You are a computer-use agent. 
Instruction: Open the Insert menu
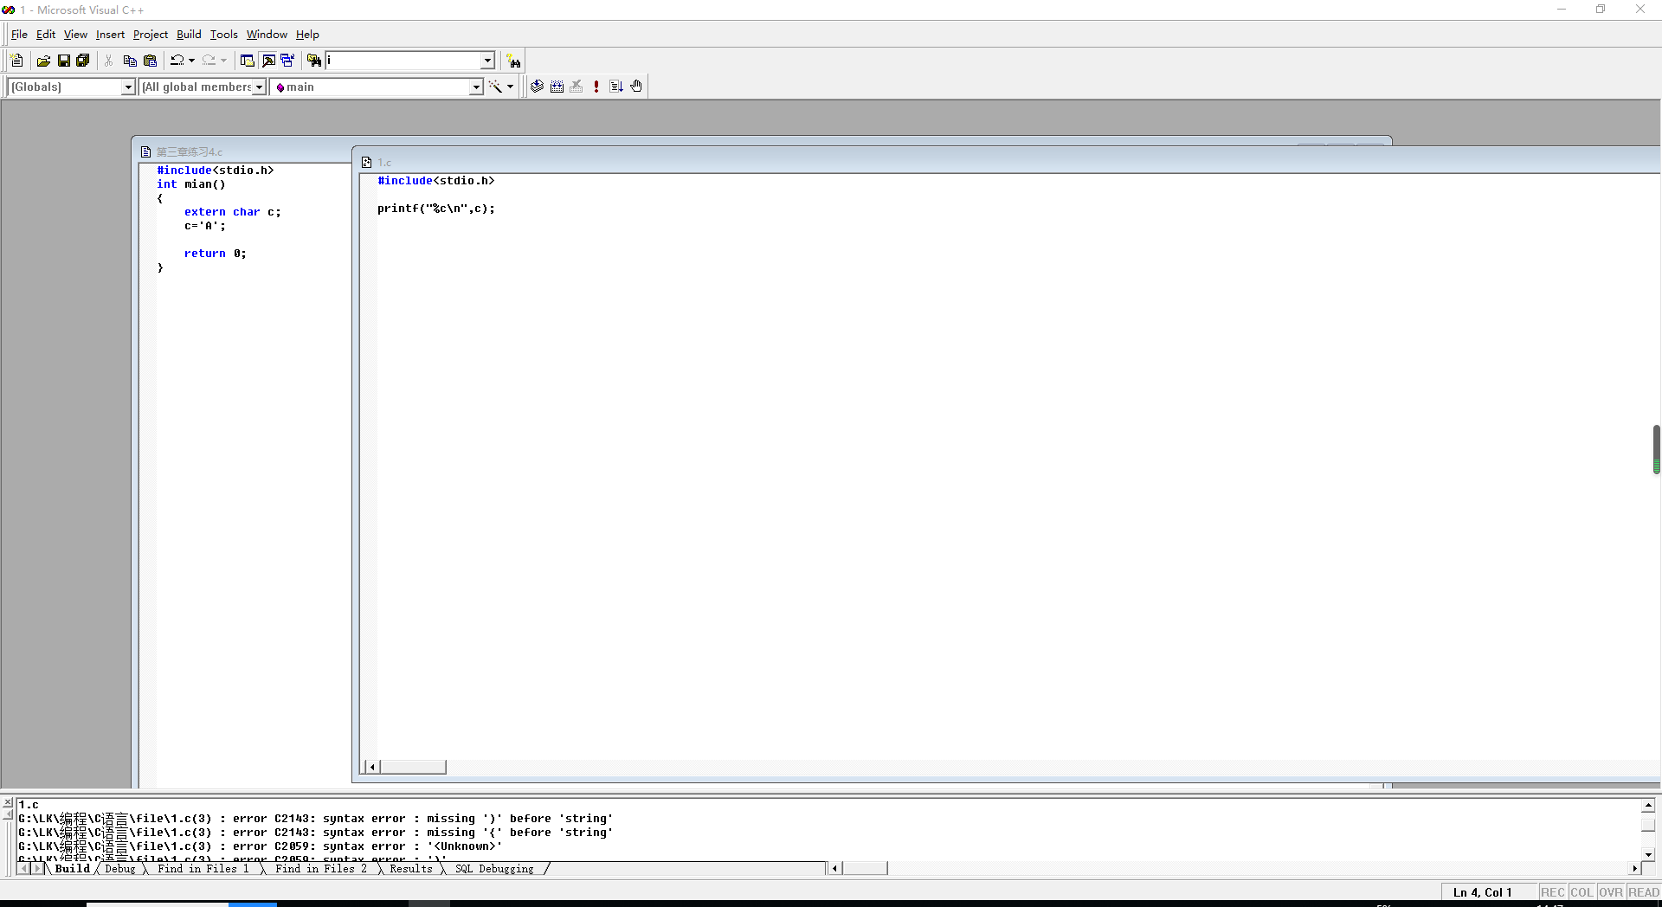coord(110,35)
